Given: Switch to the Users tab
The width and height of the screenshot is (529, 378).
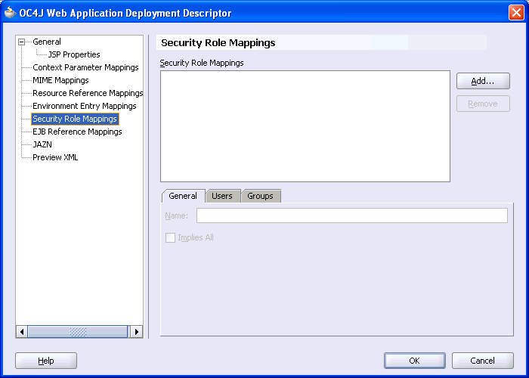Looking at the screenshot, I should [222, 196].
